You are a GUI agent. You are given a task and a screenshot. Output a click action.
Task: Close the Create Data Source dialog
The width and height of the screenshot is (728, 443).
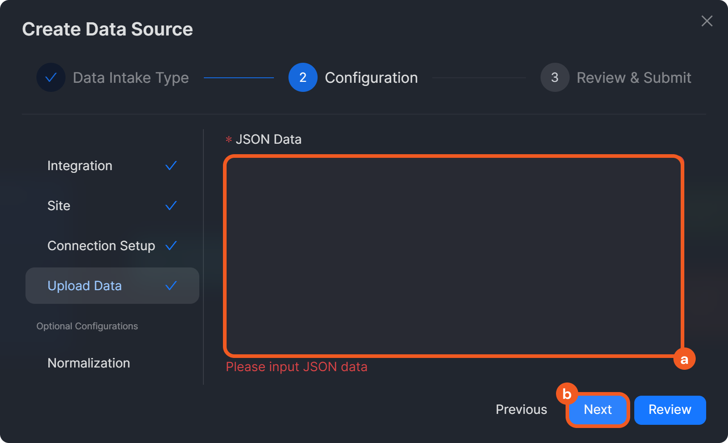[707, 21]
